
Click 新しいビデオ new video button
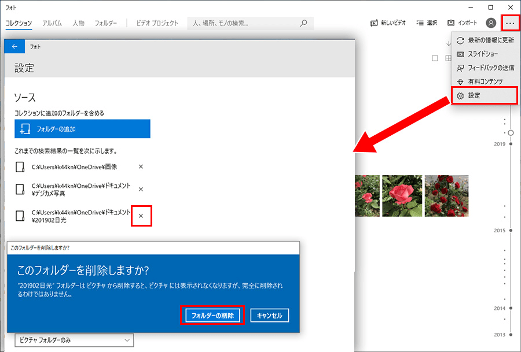(388, 23)
